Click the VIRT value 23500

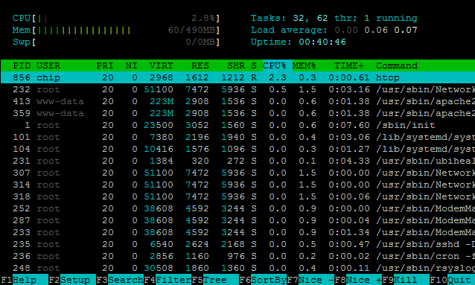click(159, 126)
